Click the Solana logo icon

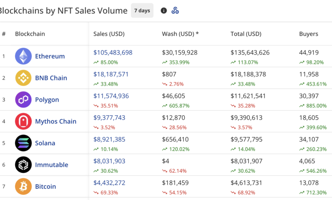pyautogui.click(x=23, y=143)
